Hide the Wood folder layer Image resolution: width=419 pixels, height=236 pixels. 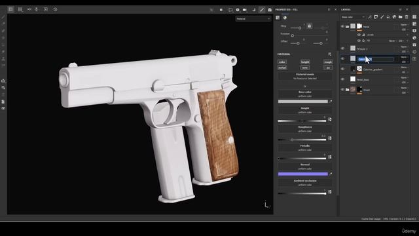342,89
